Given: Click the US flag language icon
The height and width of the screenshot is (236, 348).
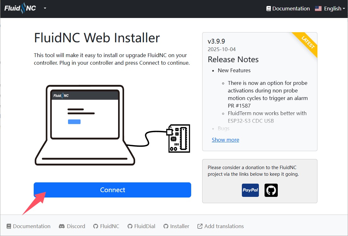Looking at the screenshot, I should (318, 9).
